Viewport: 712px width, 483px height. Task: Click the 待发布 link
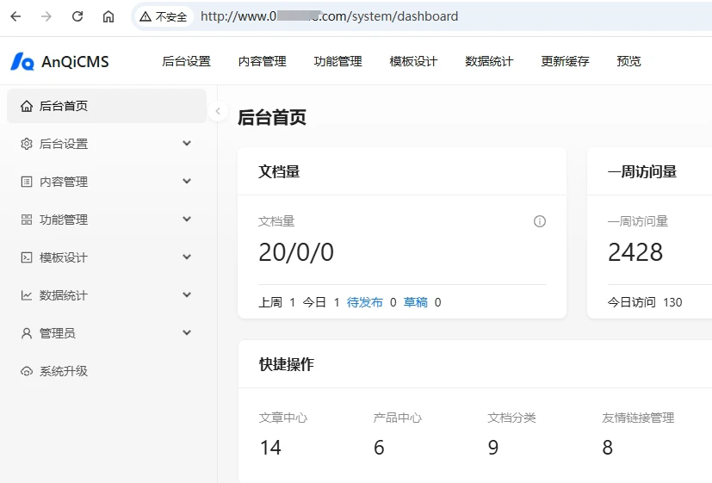365,302
